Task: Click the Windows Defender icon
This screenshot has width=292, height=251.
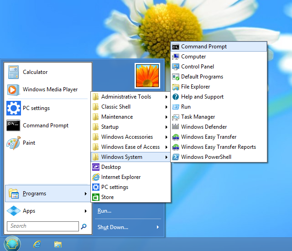Action: [176, 127]
